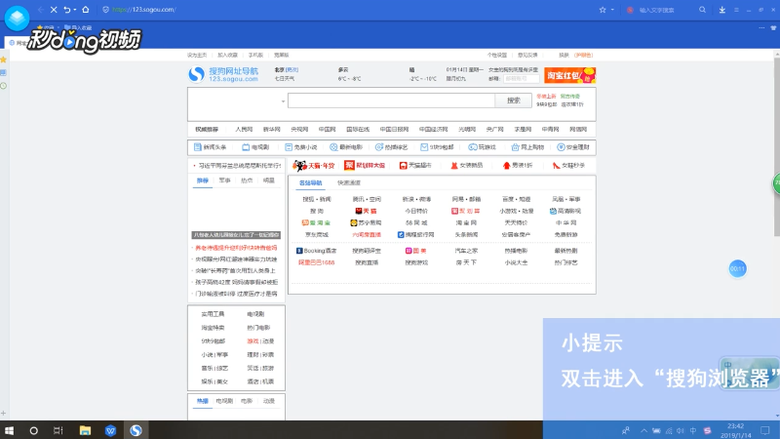
Task: Open the browser hamburger menu
Action: click(x=736, y=10)
